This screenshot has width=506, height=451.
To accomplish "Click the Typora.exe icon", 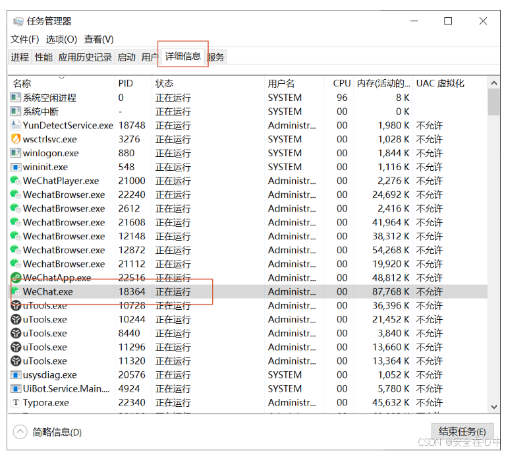I will coord(16,403).
